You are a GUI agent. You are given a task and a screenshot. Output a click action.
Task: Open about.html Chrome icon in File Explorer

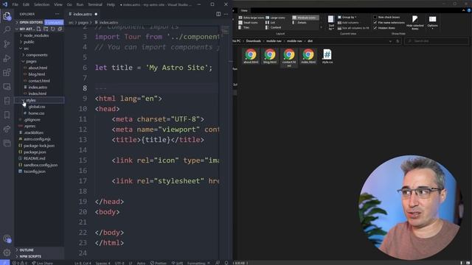251,56
